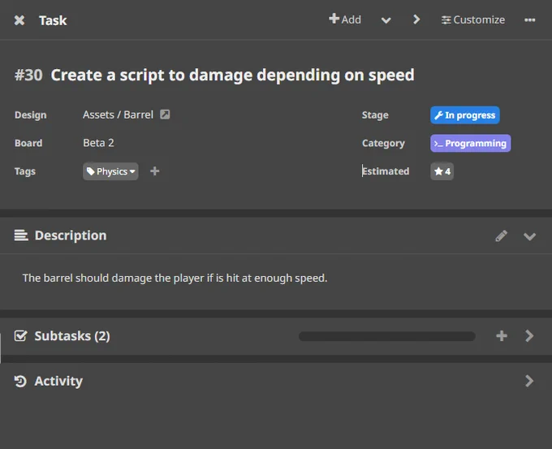Open the Physics tag dropdown

[x=110, y=171]
